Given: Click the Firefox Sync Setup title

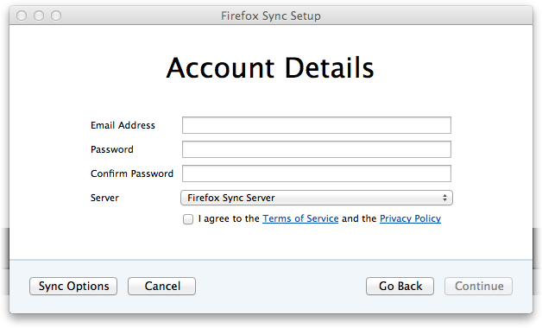Looking at the screenshot, I should (271, 16).
